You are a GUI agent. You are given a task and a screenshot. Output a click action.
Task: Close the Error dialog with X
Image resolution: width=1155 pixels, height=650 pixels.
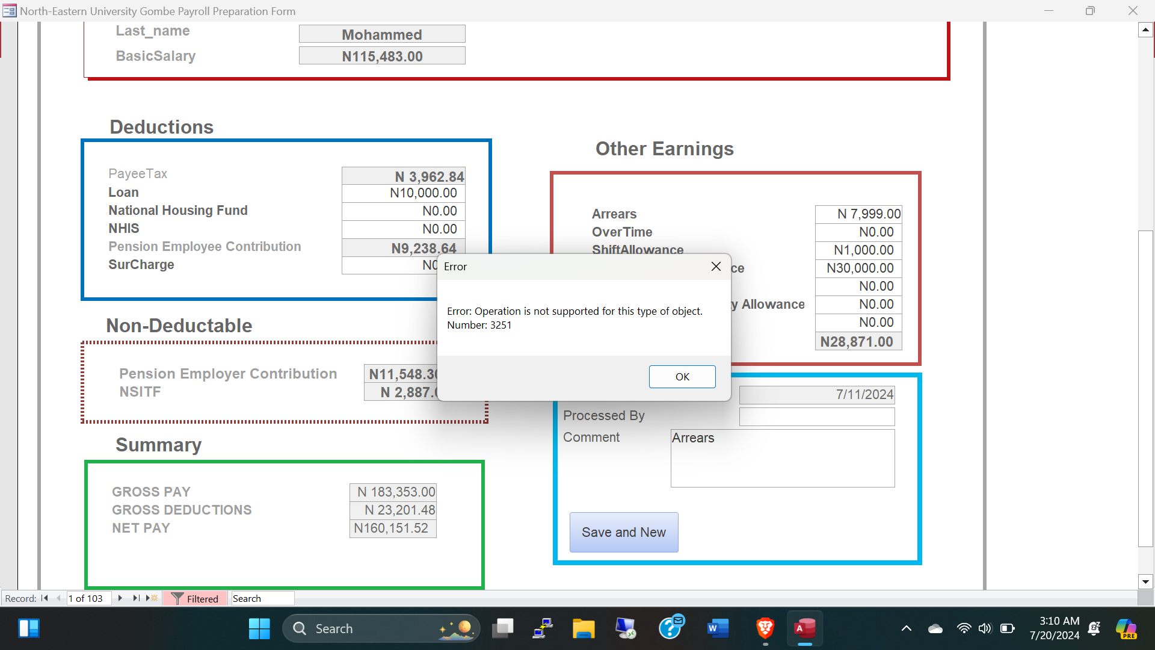716,267
